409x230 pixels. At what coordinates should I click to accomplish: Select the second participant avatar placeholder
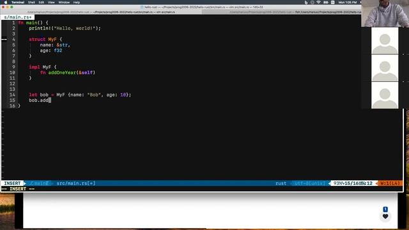pyautogui.click(x=385, y=68)
